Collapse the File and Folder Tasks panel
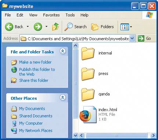This screenshot has height=140, width=158. (62, 51)
